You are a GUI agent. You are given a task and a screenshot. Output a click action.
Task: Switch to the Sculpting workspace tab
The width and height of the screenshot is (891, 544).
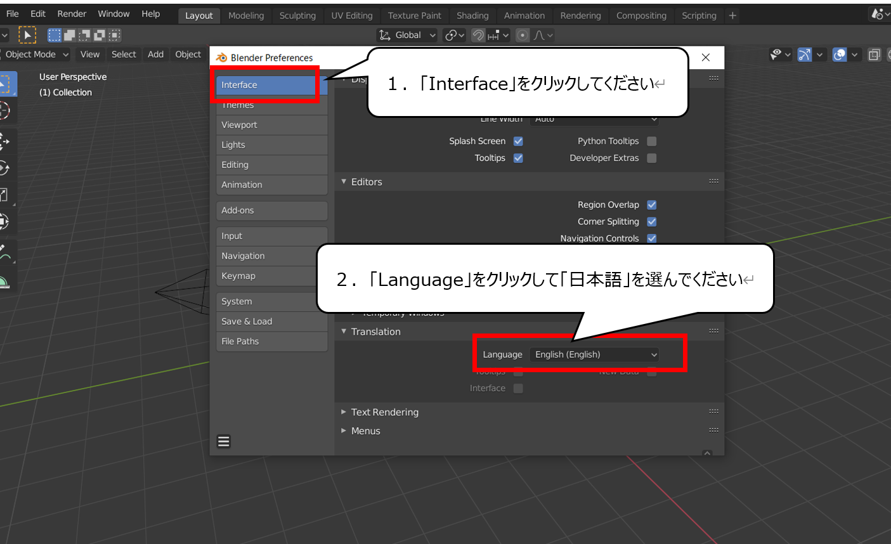tap(297, 16)
